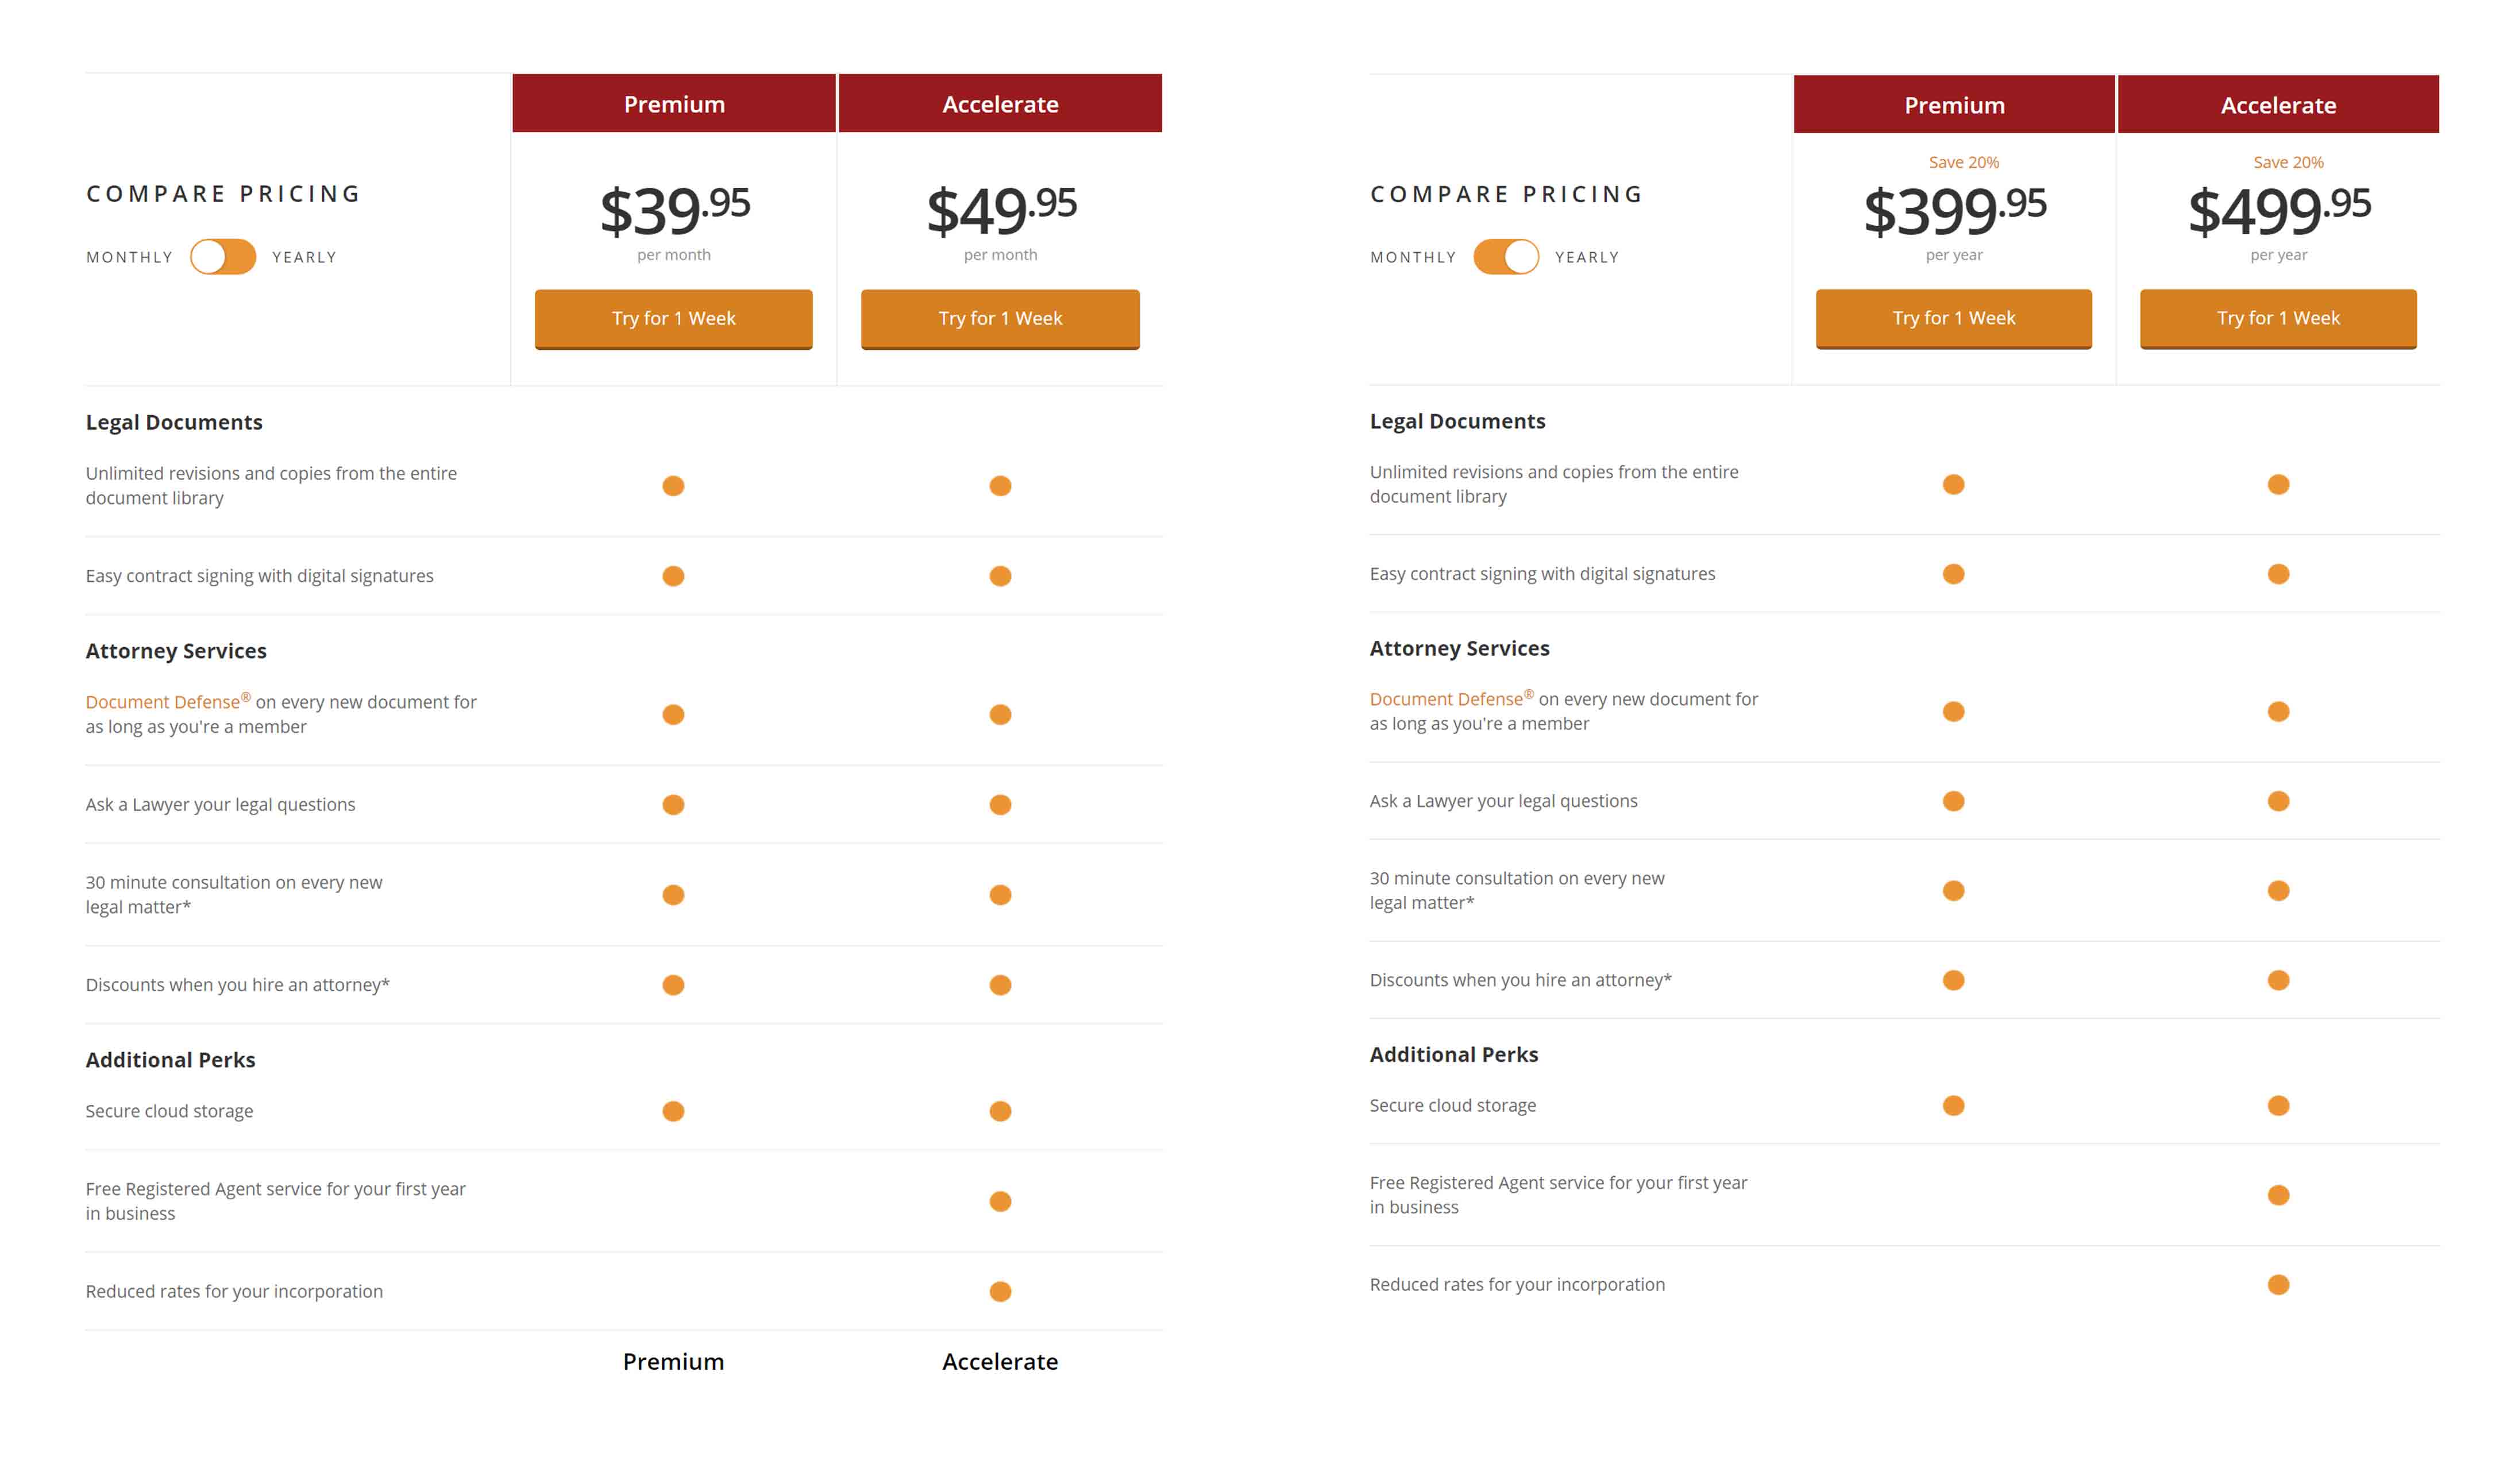Select Accelerate header in yearly table

point(2278,104)
